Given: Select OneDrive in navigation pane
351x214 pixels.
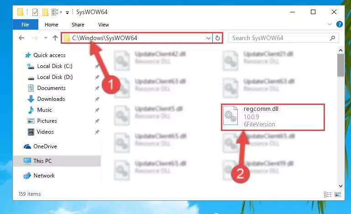Looking at the screenshot, I should (45, 146).
